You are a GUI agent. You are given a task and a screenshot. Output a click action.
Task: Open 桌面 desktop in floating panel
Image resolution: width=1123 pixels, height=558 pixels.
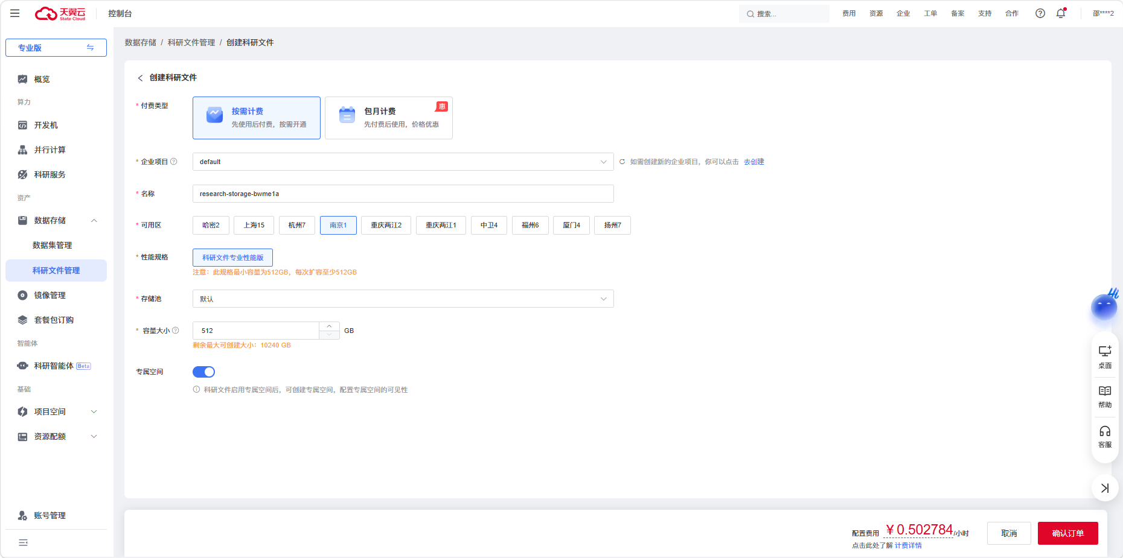coord(1105,357)
